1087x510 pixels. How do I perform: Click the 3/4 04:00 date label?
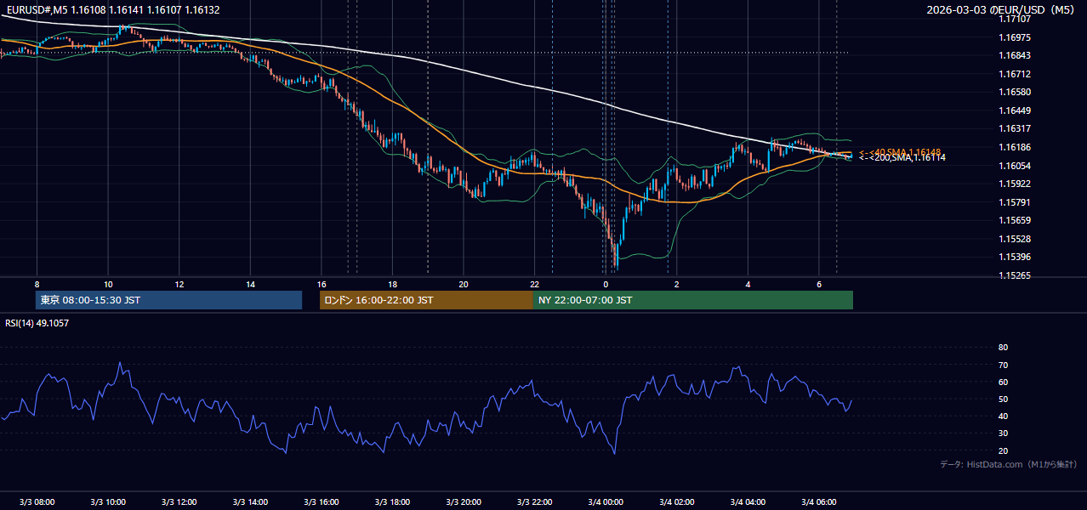748,501
